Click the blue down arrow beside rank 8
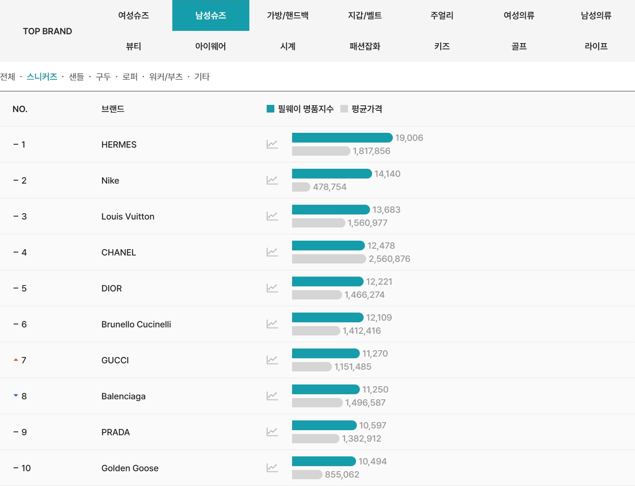Image resolution: width=635 pixels, height=486 pixels. tap(16, 395)
